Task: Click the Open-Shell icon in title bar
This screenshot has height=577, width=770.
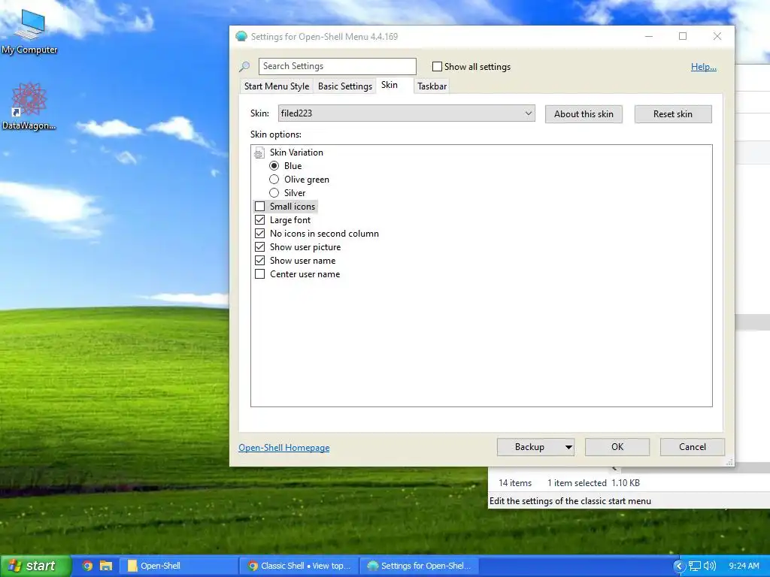Action: click(x=241, y=36)
